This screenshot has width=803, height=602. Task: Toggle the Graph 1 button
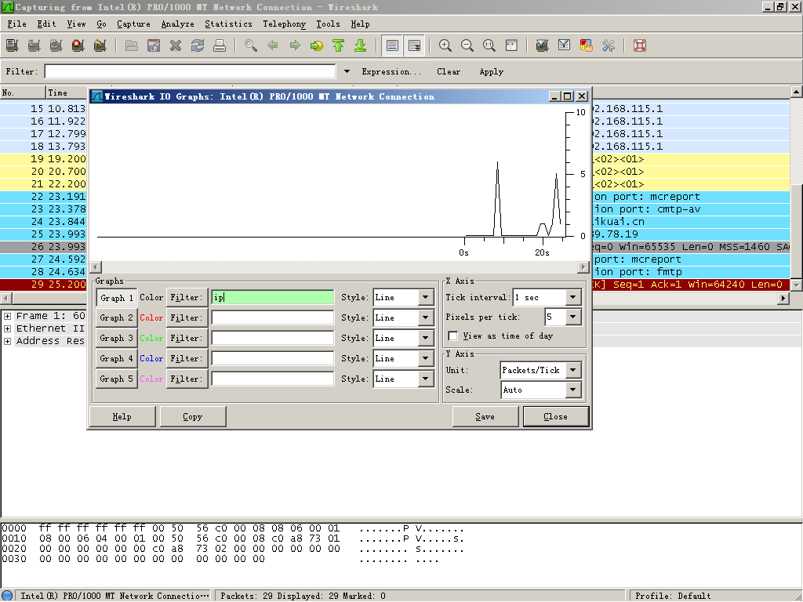coord(117,297)
